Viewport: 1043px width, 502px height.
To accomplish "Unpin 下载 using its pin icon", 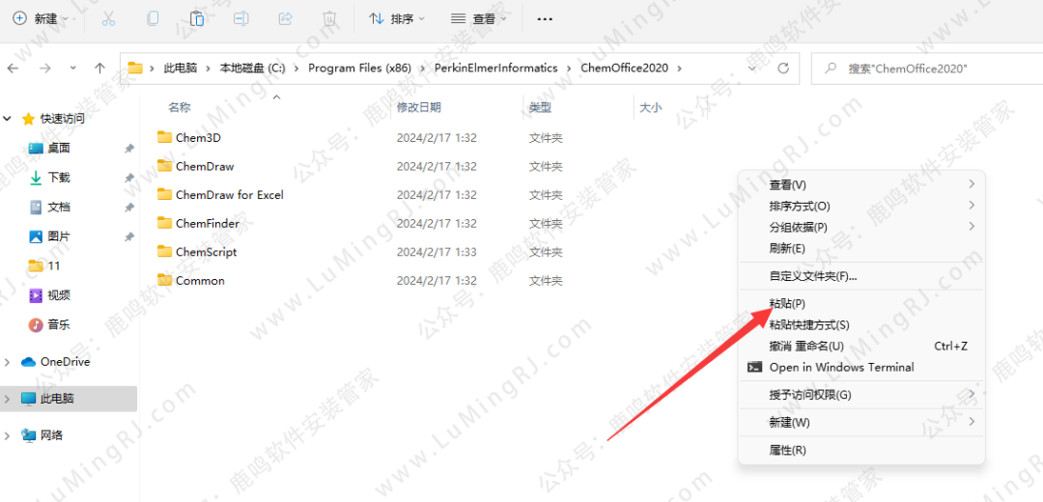I will coord(129,178).
